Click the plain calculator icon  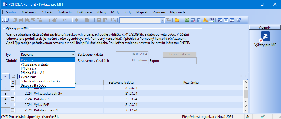tap(199, 20)
